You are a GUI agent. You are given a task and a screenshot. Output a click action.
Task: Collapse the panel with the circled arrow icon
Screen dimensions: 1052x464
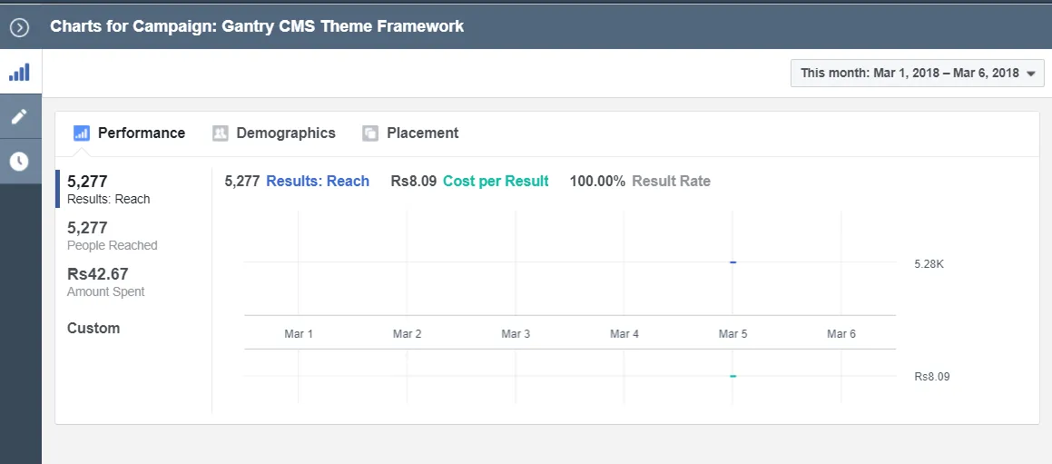point(19,27)
